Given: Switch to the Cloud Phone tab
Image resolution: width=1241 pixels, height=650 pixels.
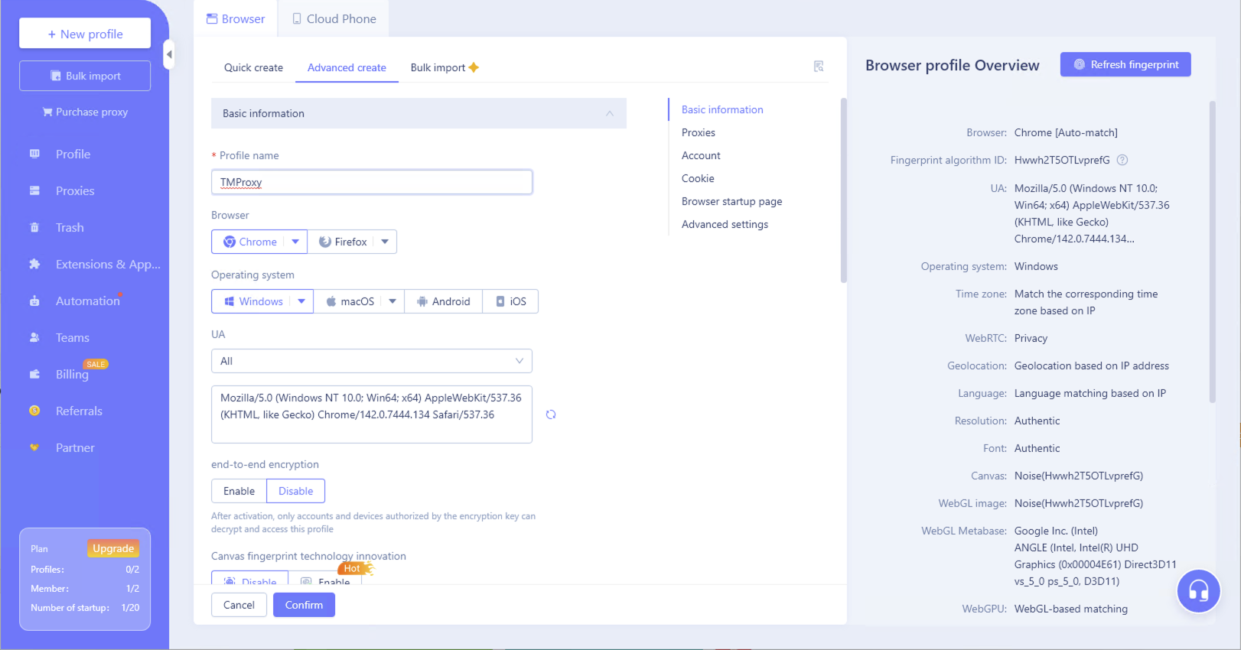Looking at the screenshot, I should (334, 19).
